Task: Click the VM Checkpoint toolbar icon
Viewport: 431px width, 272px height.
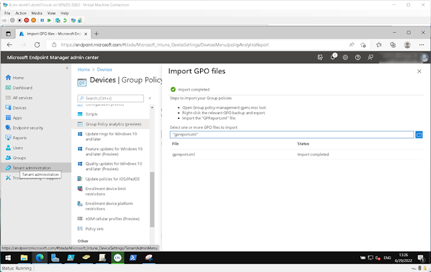Action: [x=57, y=20]
